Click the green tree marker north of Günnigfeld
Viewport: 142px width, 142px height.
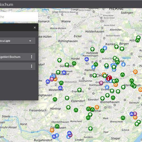point(60,60)
